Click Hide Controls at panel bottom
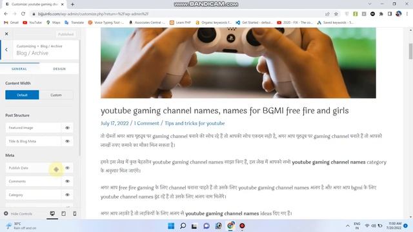This screenshot has width=413, height=232. [x=18, y=213]
